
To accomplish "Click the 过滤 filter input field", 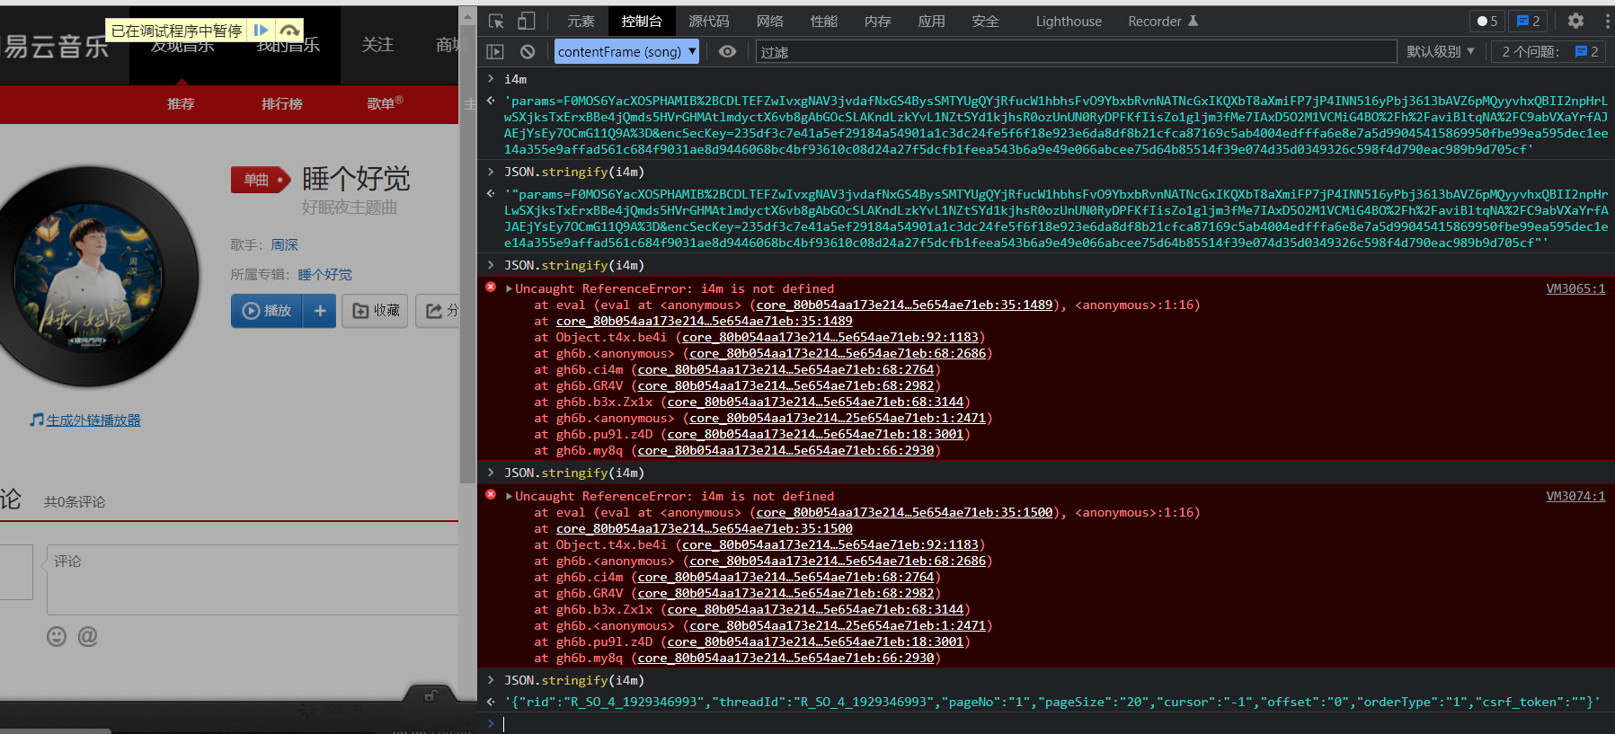I will coord(1076,52).
